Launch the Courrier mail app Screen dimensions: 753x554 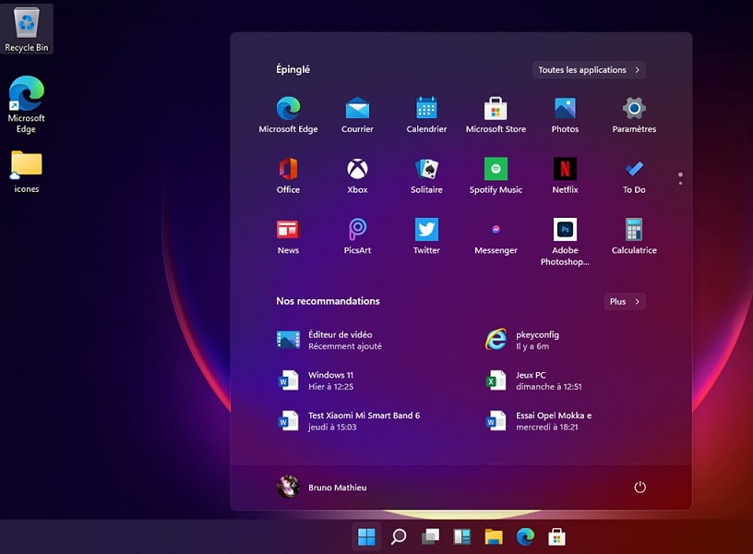pos(357,109)
